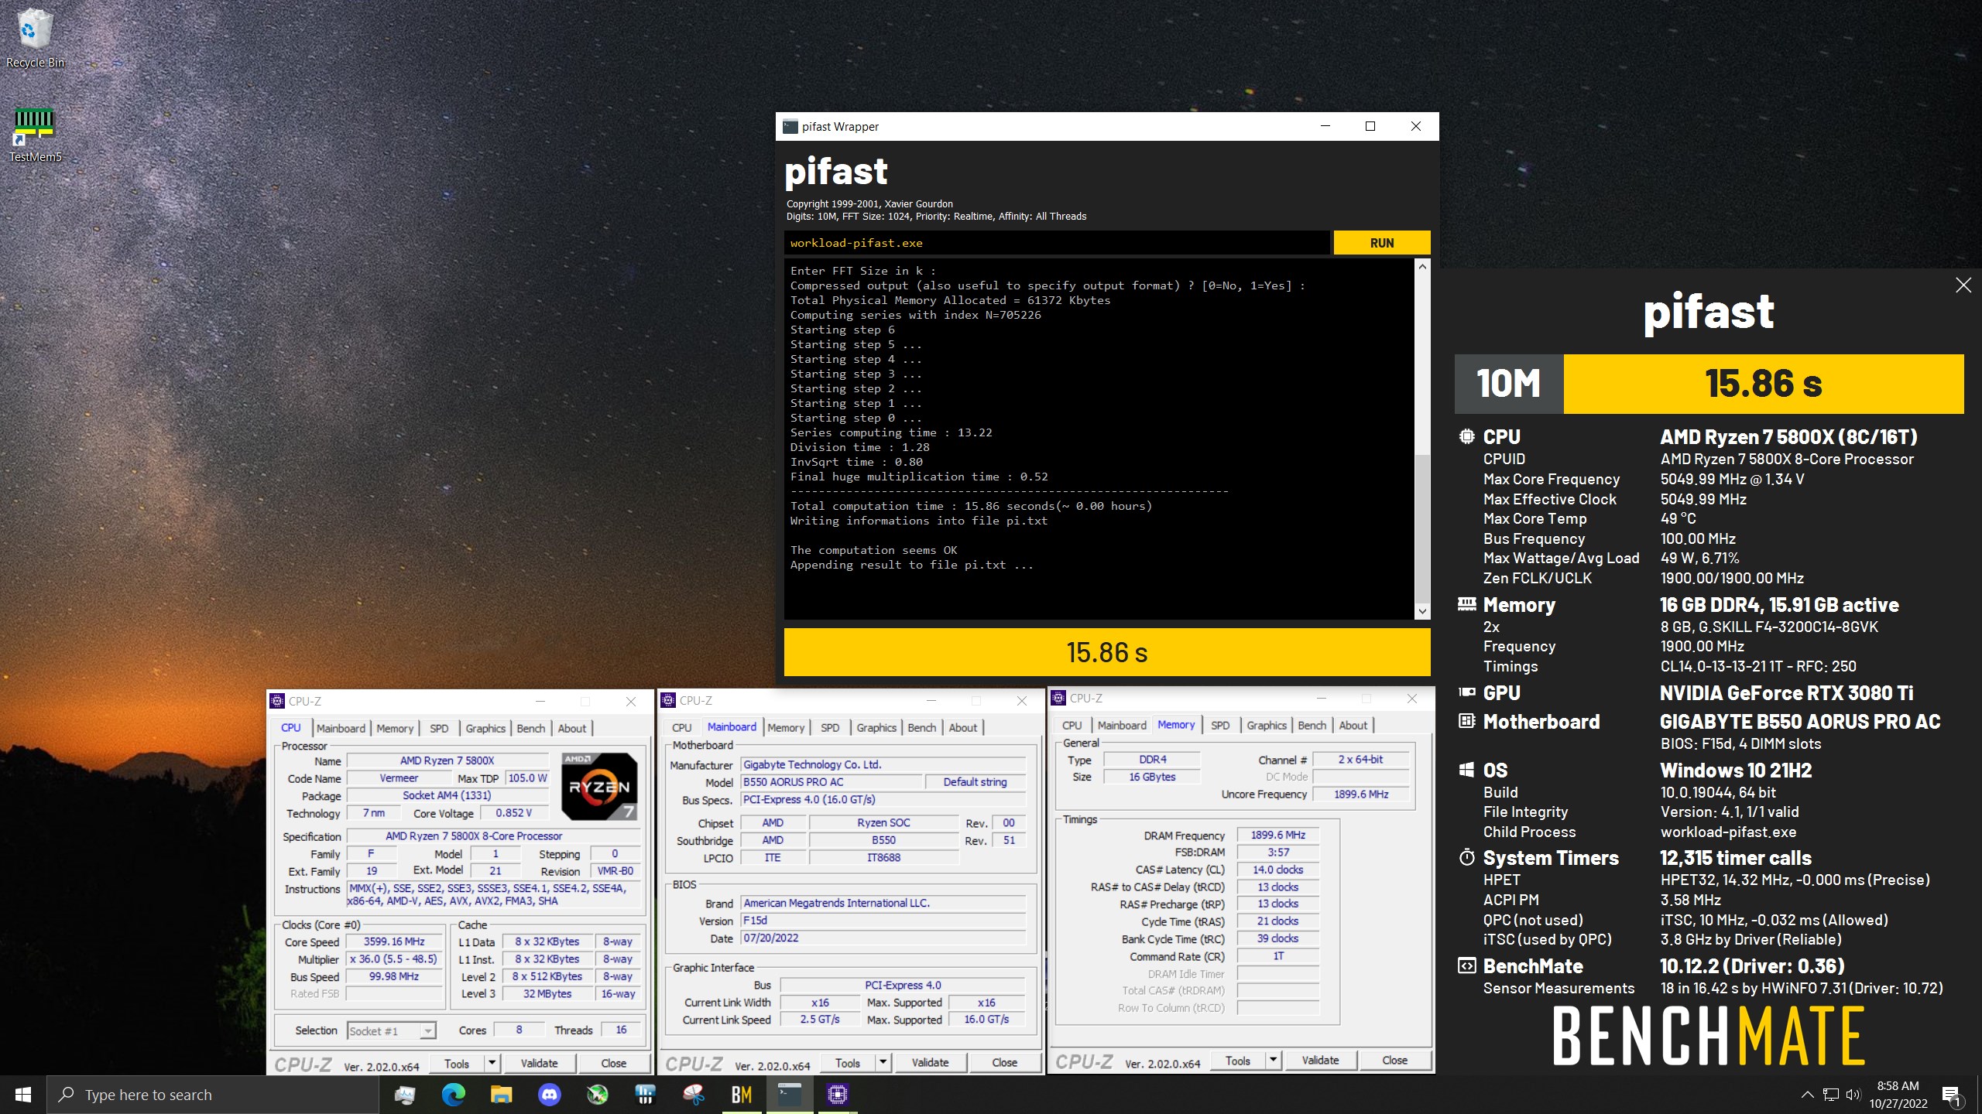Viewport: 1982px width, 1114px height.
Task: Click the yellow 15.86 s result bar
Action: tap(1107, 652)
